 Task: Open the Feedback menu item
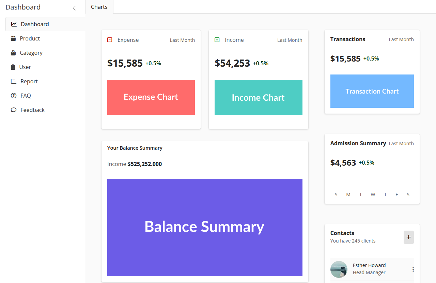[x=32, y=110]
